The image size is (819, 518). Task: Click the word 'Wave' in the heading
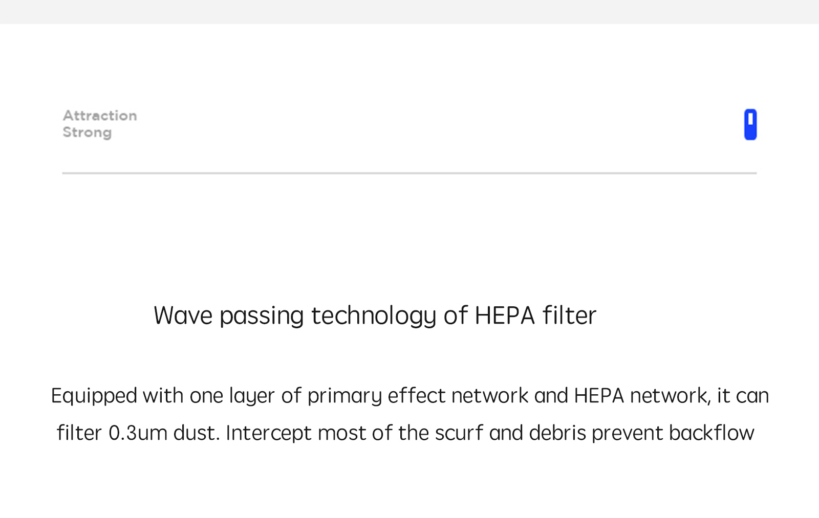183,316
